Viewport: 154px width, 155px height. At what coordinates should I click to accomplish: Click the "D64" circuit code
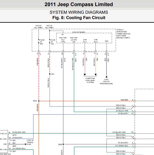[x=86, y=59]
